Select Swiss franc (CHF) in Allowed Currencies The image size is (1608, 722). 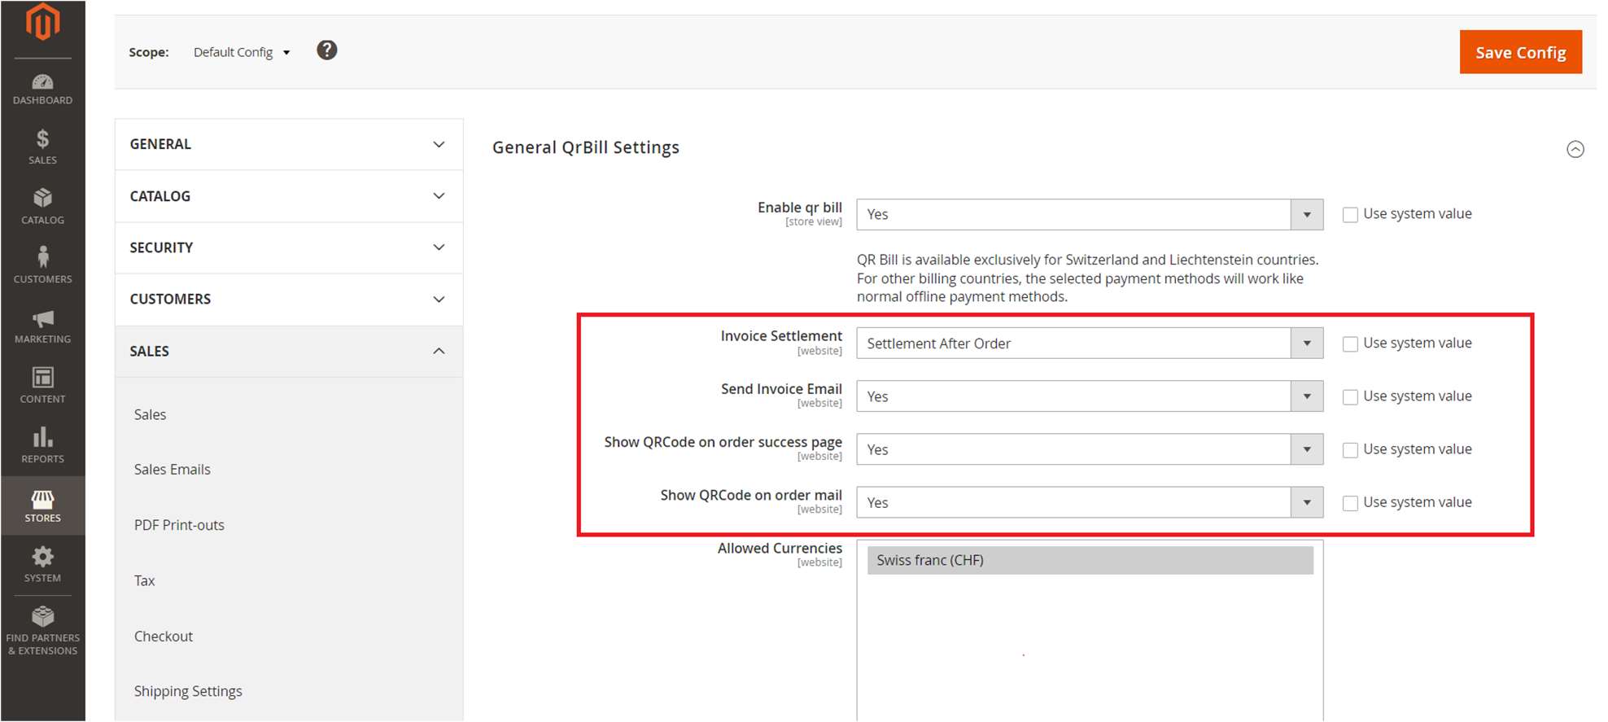point(1089,560)
